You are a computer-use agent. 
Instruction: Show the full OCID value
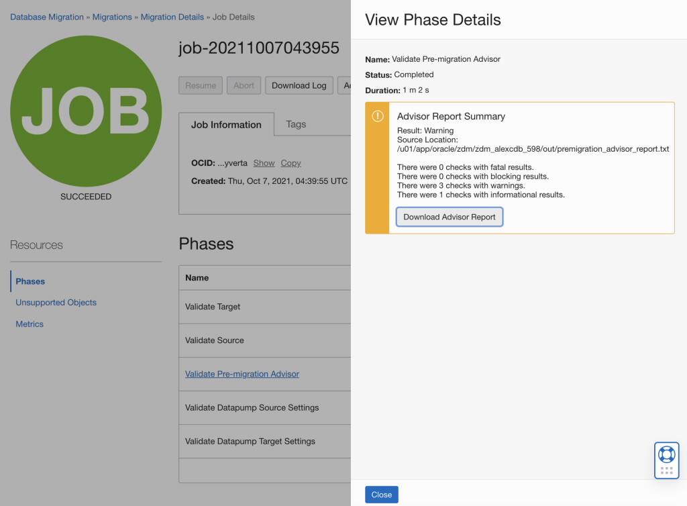coord(264,163)
